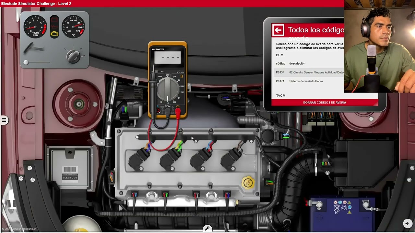
Task: Click the multimeter A current jack
Action: (x=158, y=111)
